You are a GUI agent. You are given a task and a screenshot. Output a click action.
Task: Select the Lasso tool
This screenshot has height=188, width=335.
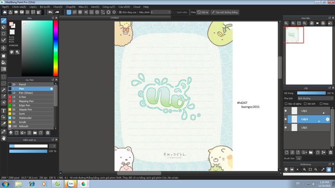pyautogui.click(x=4, y=83)
